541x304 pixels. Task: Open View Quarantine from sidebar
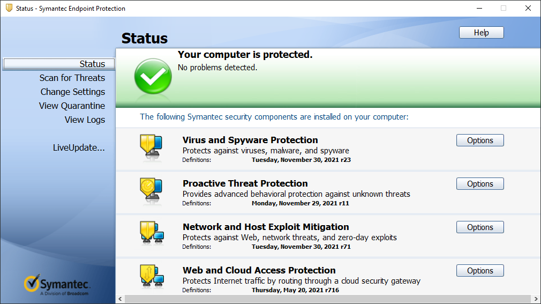tap(72, 106)
